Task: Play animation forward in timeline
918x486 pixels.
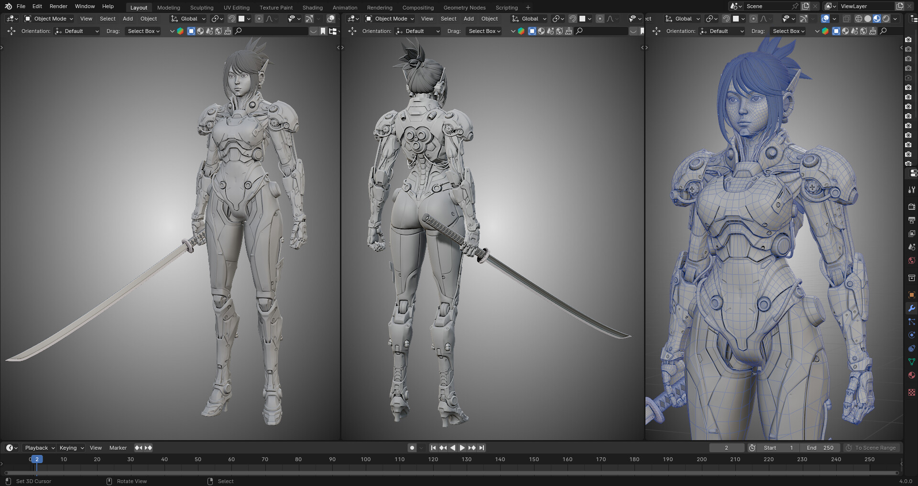Action: point(462,448)
